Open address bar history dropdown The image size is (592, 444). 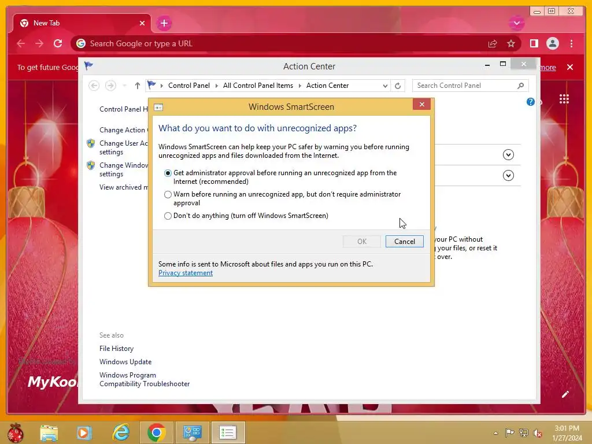click(x=384, y=86)
